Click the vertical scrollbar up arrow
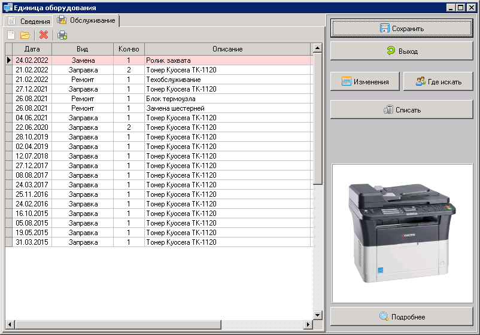The image size is (480, 335). [317, 48]
